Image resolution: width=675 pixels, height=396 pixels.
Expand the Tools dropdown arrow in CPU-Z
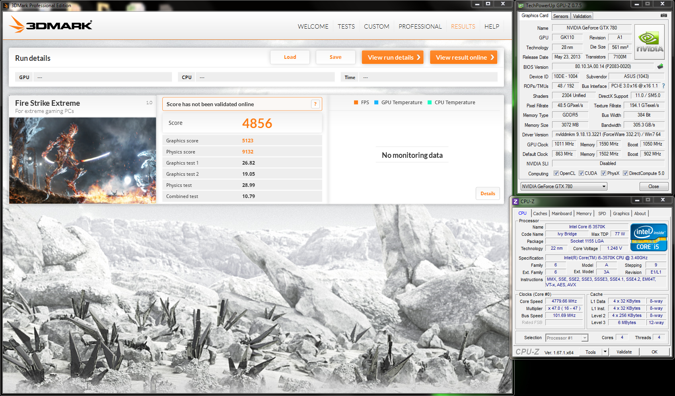[x=605, y=352]
